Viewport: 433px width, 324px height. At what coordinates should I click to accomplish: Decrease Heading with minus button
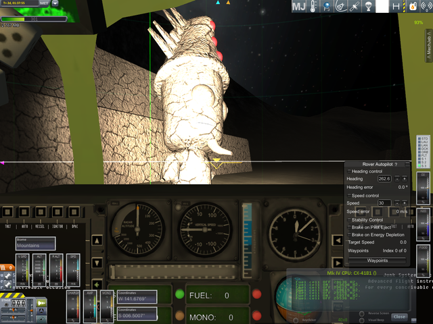coord(397,179)
